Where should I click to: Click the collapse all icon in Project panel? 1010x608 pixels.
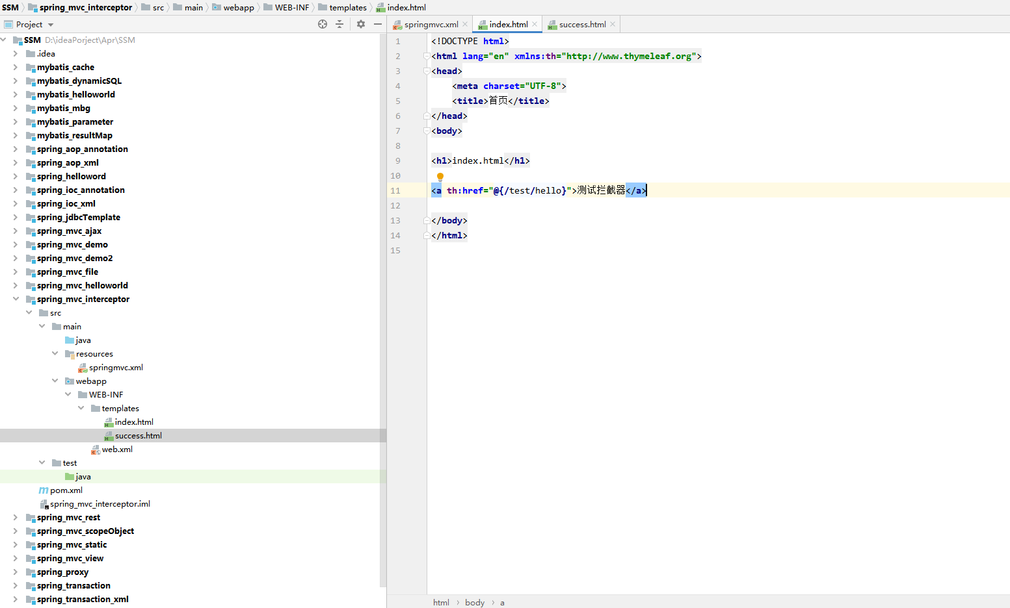pos(339,24)
